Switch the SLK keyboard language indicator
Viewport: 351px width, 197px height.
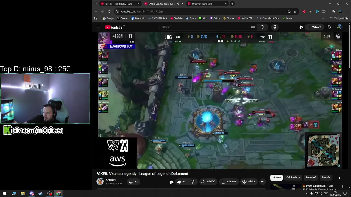tap(326, 193)
